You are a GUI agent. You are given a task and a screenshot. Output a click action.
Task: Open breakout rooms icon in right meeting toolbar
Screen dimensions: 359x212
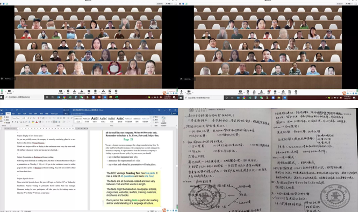coord(283,91)
